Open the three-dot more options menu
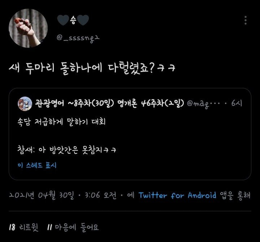 [x=246, y=20]
